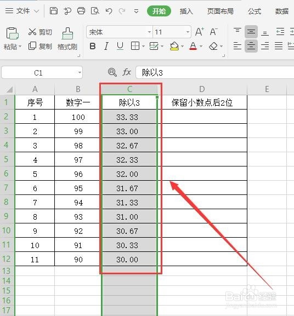Screen dimensions: 294x316
Task: Toggle Bold formatting
Action: click(93, 46)
